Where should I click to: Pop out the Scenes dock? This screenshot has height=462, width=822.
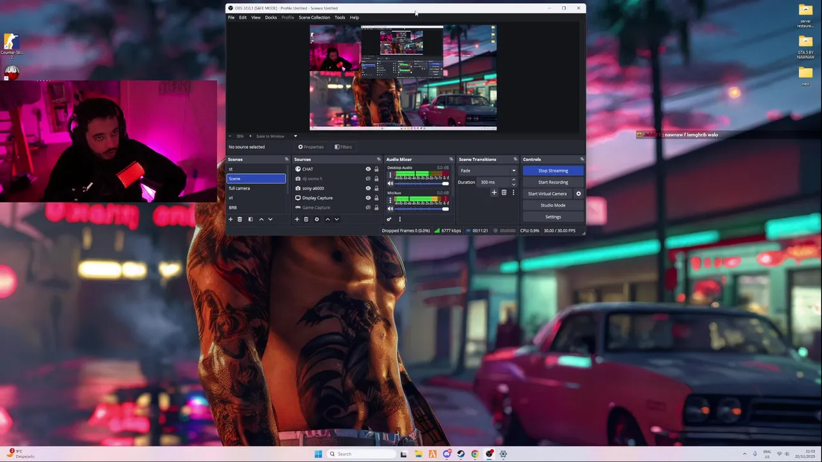click(286, 159)
